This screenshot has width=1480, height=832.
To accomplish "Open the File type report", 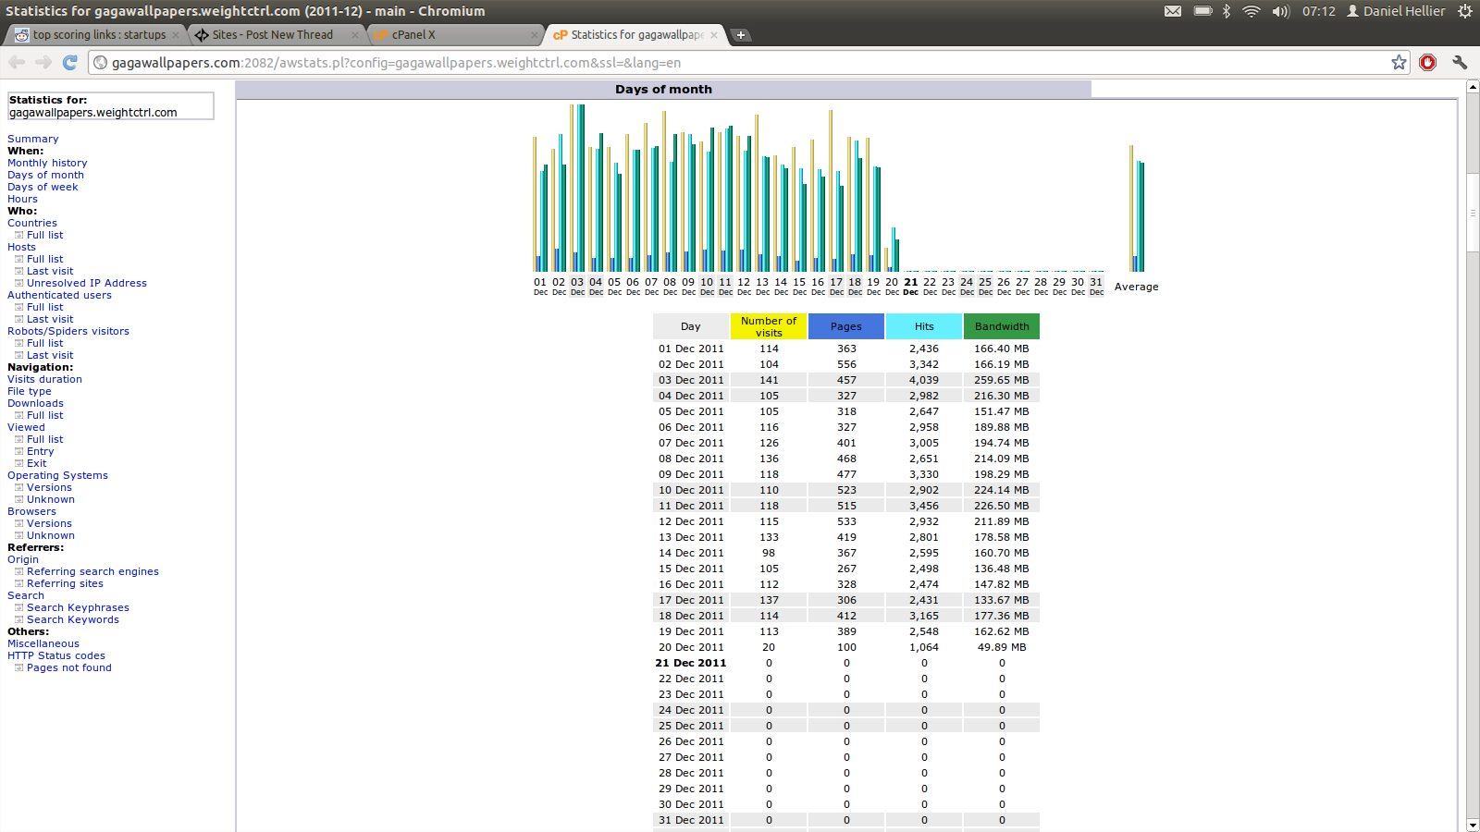I will [x=30, y=391].
